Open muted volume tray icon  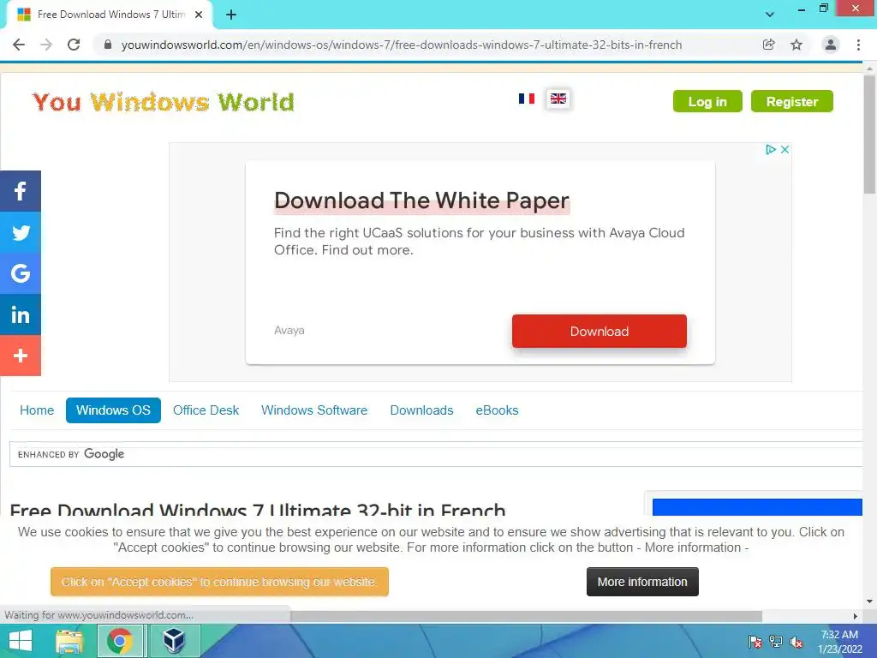point(796,642)
